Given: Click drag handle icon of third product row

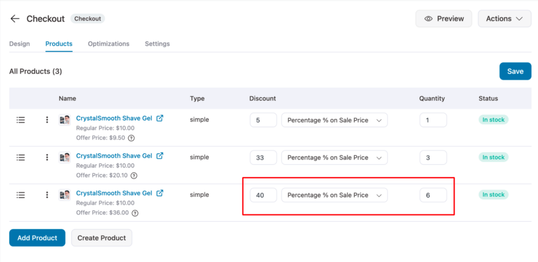Looking at the screenshot, I should tap(20, 195).
